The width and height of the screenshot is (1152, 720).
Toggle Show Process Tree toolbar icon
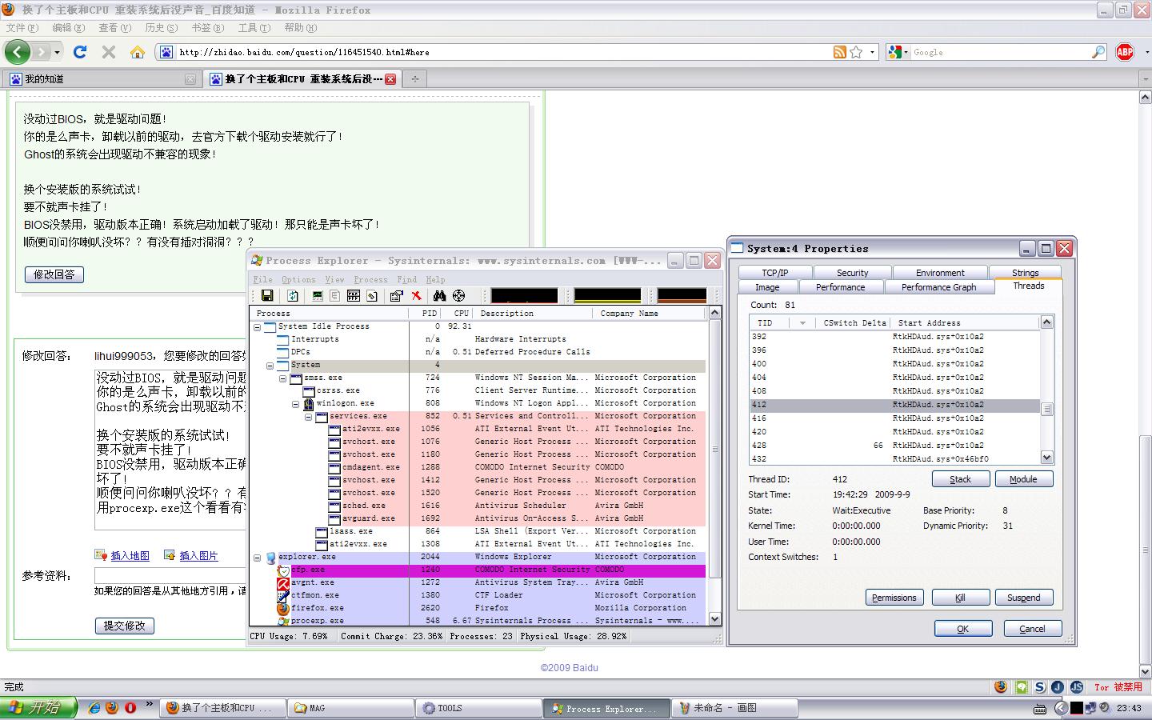(x=335, y=296)
